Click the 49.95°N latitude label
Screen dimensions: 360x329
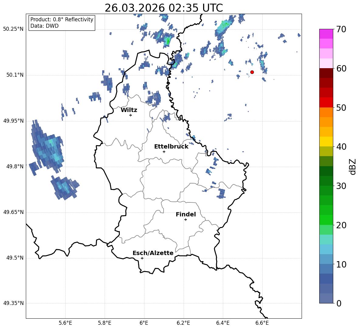[x=13, y=121]
